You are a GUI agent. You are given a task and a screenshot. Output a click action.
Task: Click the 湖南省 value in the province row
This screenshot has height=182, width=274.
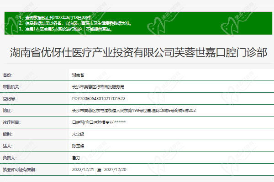[x=77, y=74]
